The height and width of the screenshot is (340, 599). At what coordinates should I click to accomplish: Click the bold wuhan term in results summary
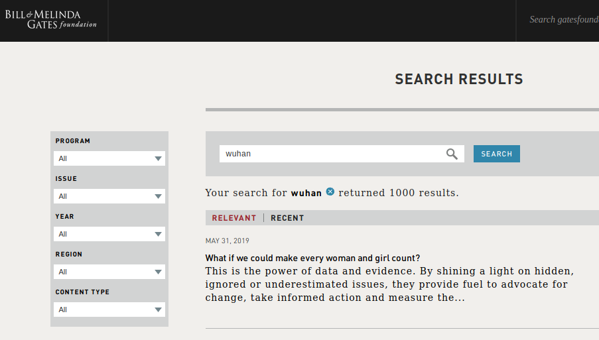pyautogui.click(x=306, y=193)
